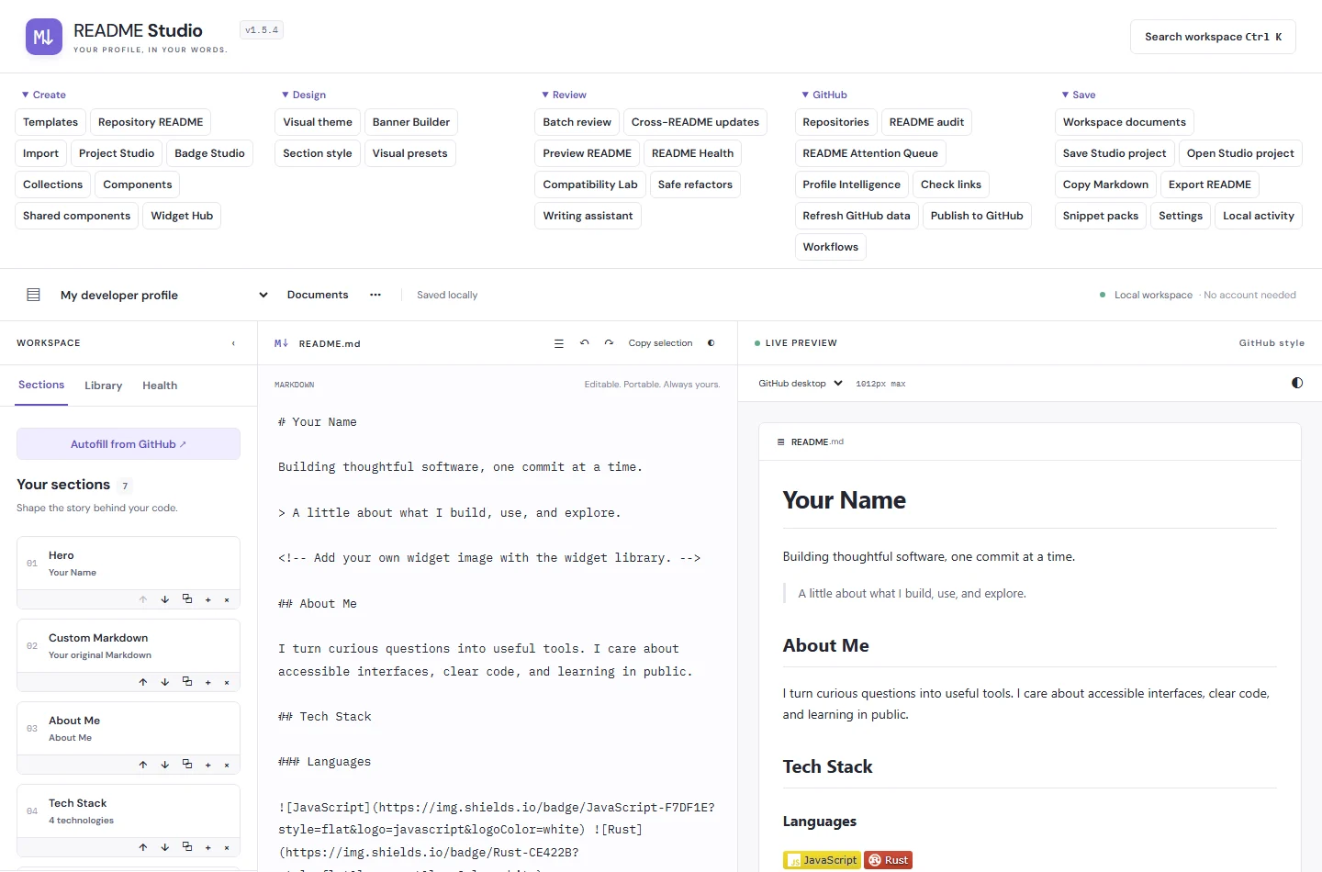Collapse the Design menu group
Image resolution: width=1322 pixels, height=872 pixels.
pos(304,95)
